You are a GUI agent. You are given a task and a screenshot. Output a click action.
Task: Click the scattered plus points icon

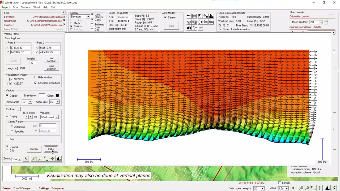coord(194,28)
